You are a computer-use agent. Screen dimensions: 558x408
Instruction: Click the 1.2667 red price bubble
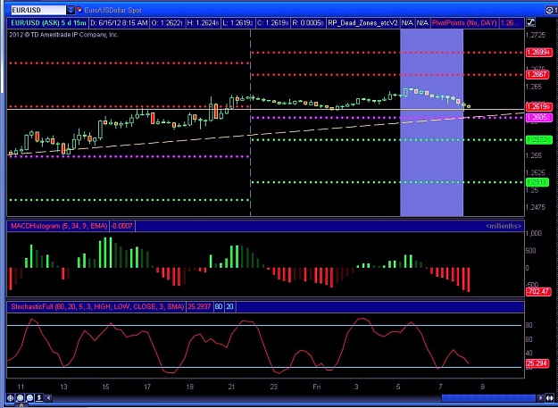[539, 74]
